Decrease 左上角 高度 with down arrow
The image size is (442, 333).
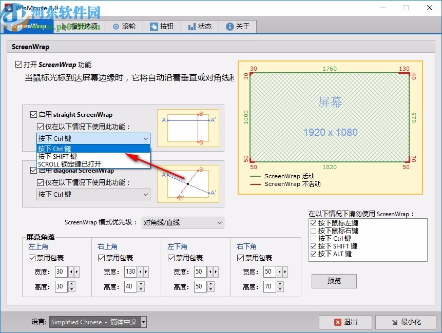pos(71,289)
